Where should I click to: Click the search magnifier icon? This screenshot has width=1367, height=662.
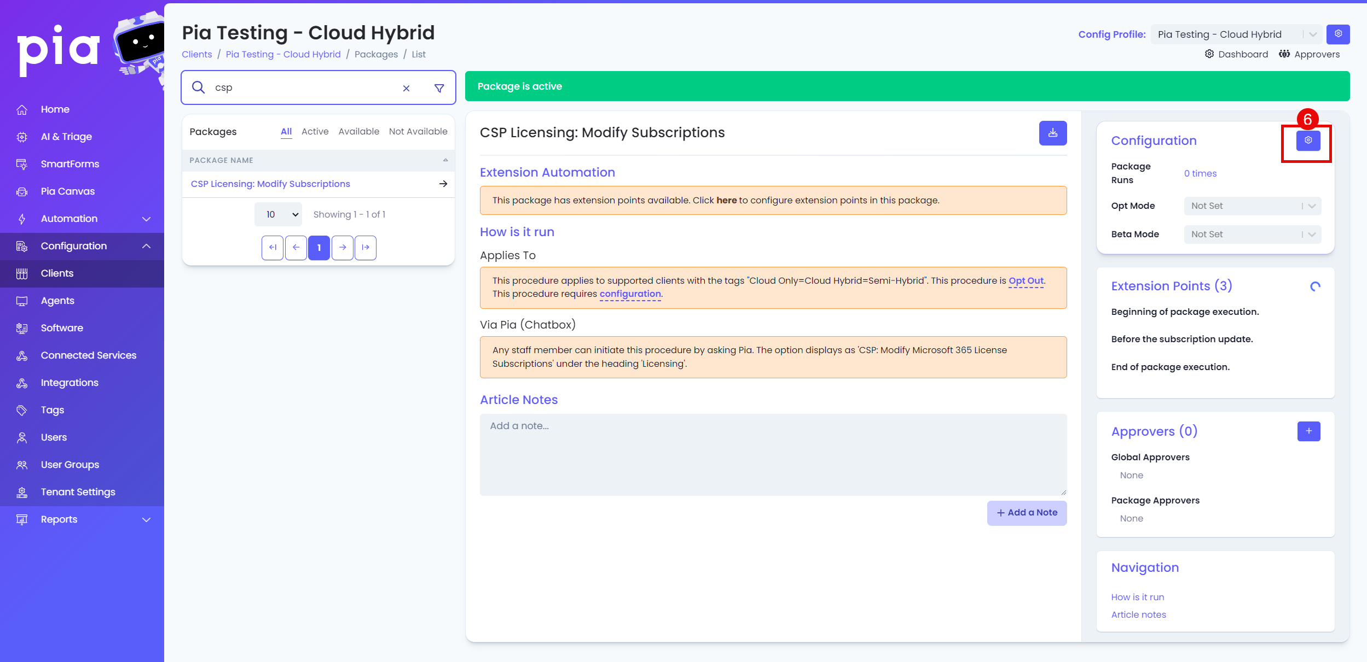[199, 87]
